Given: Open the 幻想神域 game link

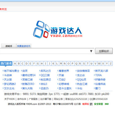Looking at the screenshot, I should pyautogui.click(x=64, y=84).
